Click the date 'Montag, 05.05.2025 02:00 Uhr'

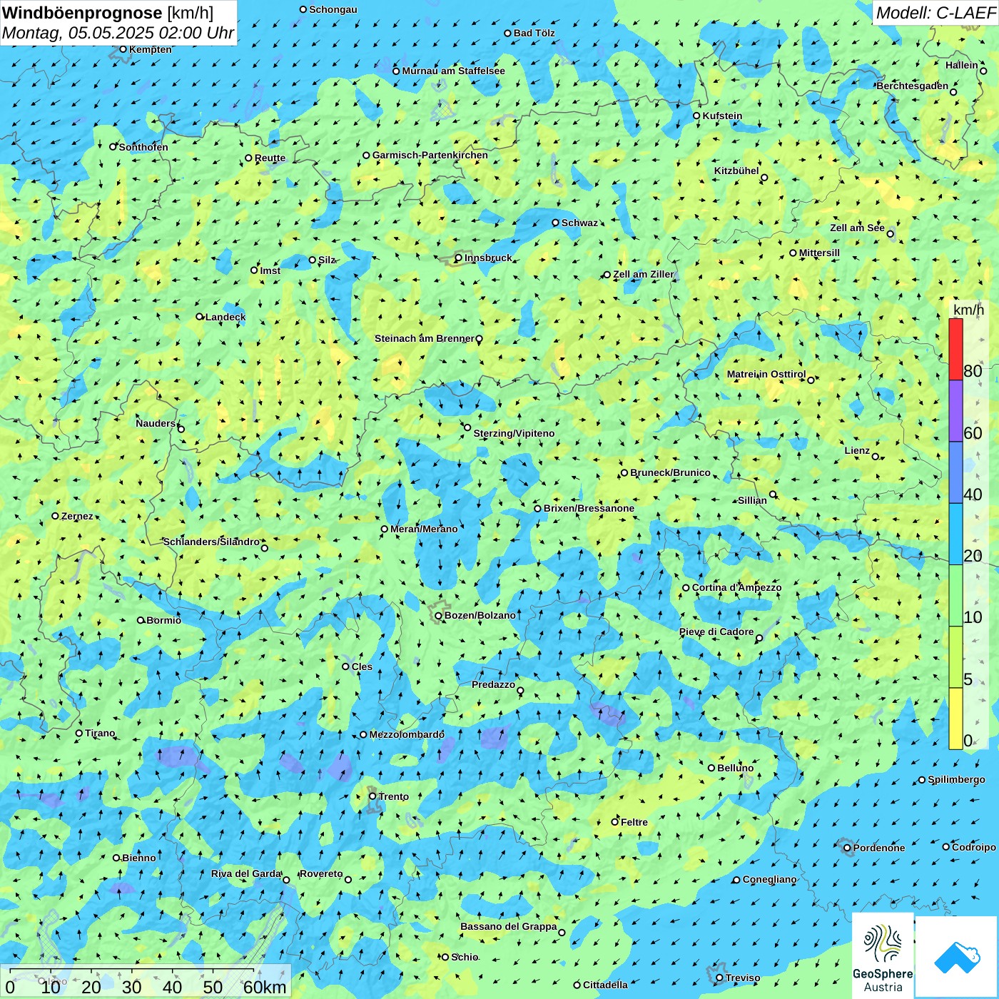pyautogui.click(x=118, y=33)
